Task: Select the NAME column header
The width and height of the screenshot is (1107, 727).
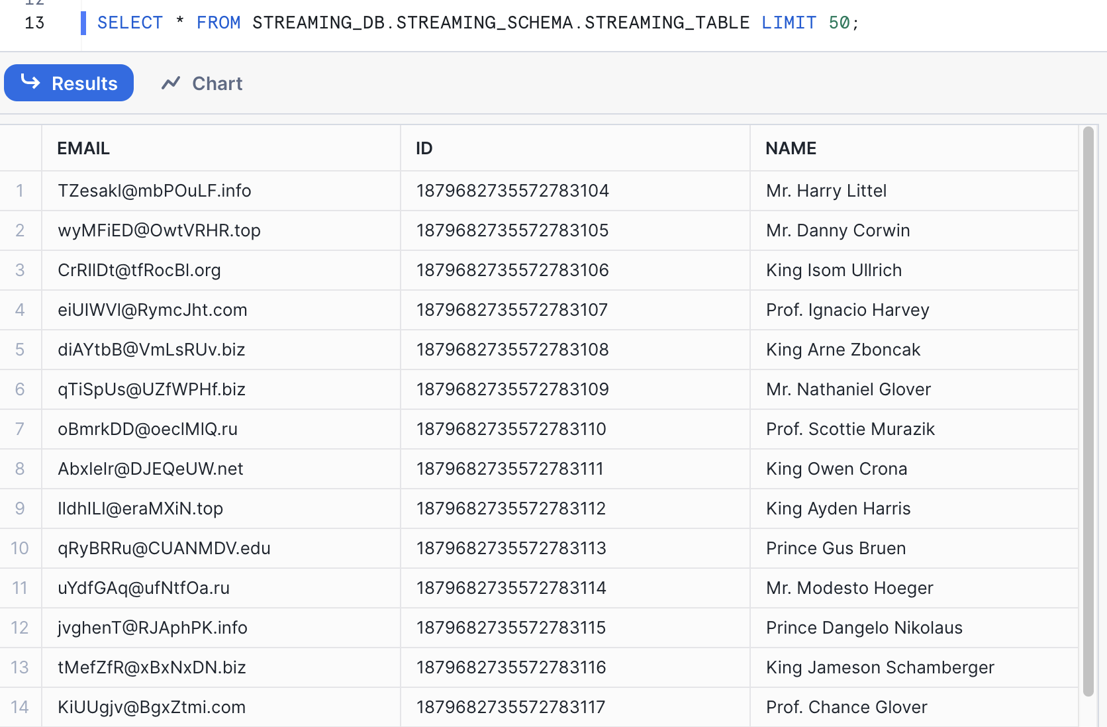Action: coord(791,148)
